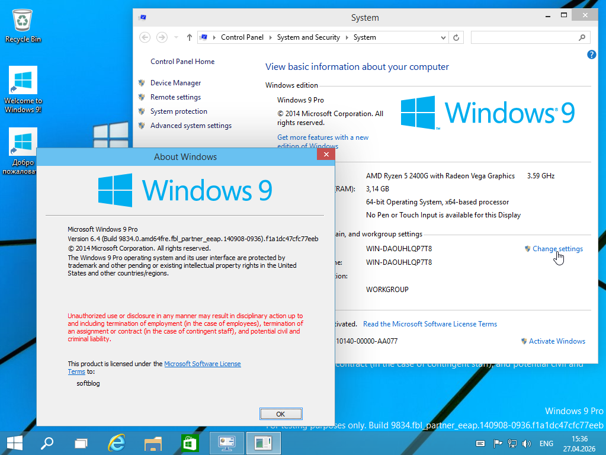
Task: Click the System breadcrumb in address bar
Action: (364, 37)
